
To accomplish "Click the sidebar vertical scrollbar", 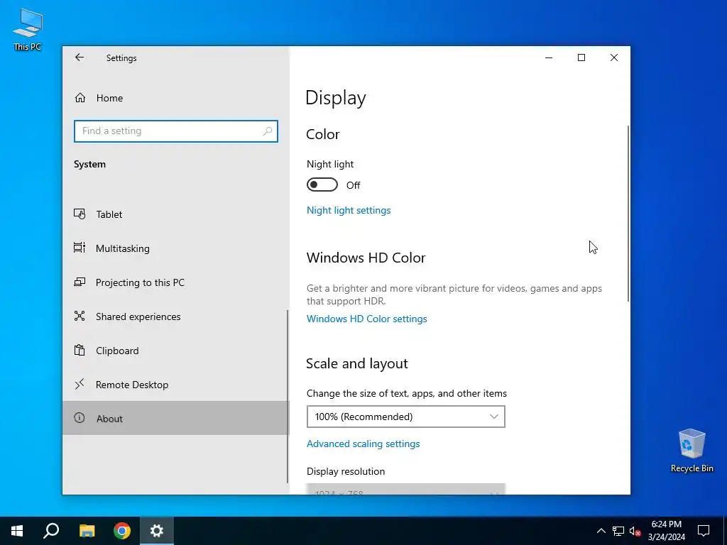I will click(288, 397).
